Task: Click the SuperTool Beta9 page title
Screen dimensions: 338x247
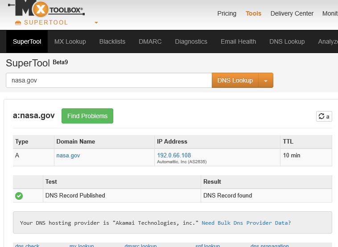Action: pos(37,63)
